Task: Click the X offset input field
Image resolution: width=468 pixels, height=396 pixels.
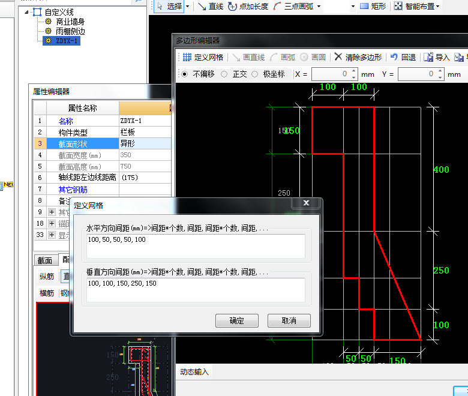Action: click(x=331, y=74)
